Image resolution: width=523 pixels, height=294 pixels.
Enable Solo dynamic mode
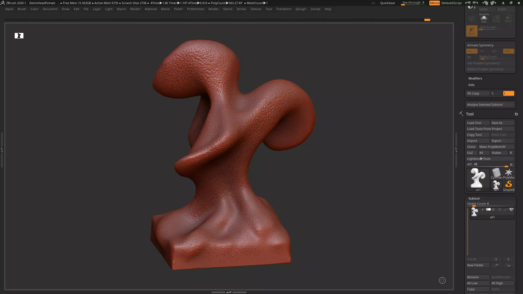pyautogui.click(x=484, y=19)
